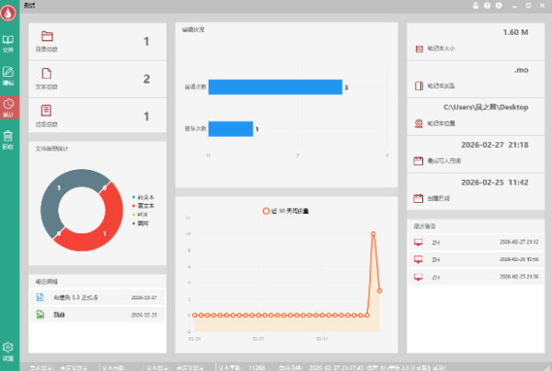Open the trash recycle bin sidebar section
The height and width of the screenshot is (371, 552).
point(8,140)
